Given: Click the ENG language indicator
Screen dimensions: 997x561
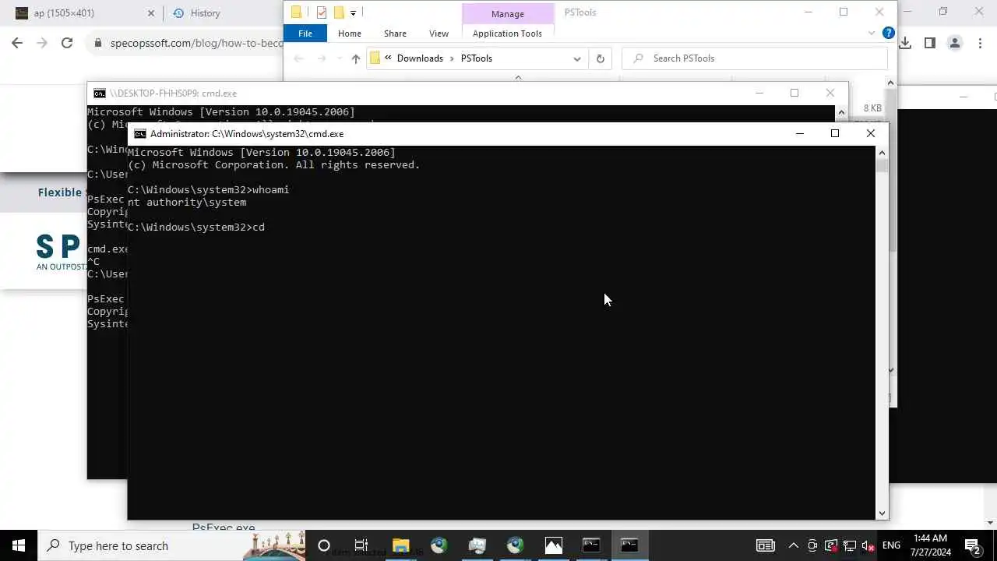Looking at the screenshot, I should [891, 545].
